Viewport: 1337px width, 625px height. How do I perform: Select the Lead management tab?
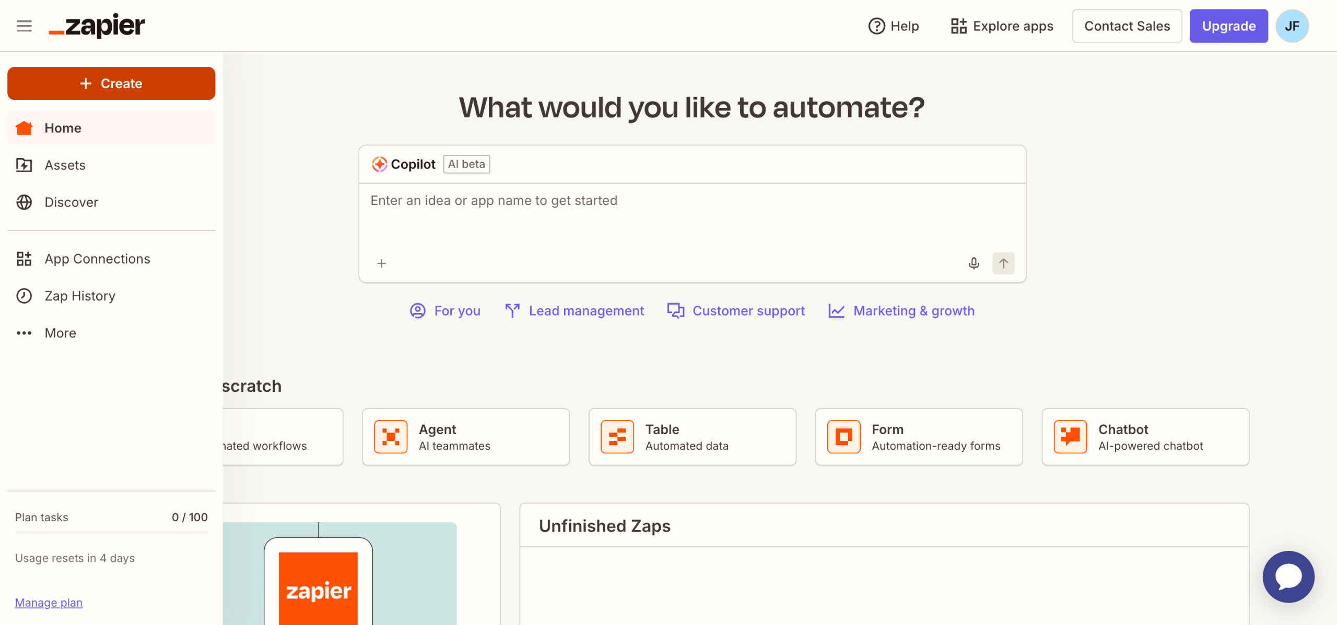click(574, 311)
